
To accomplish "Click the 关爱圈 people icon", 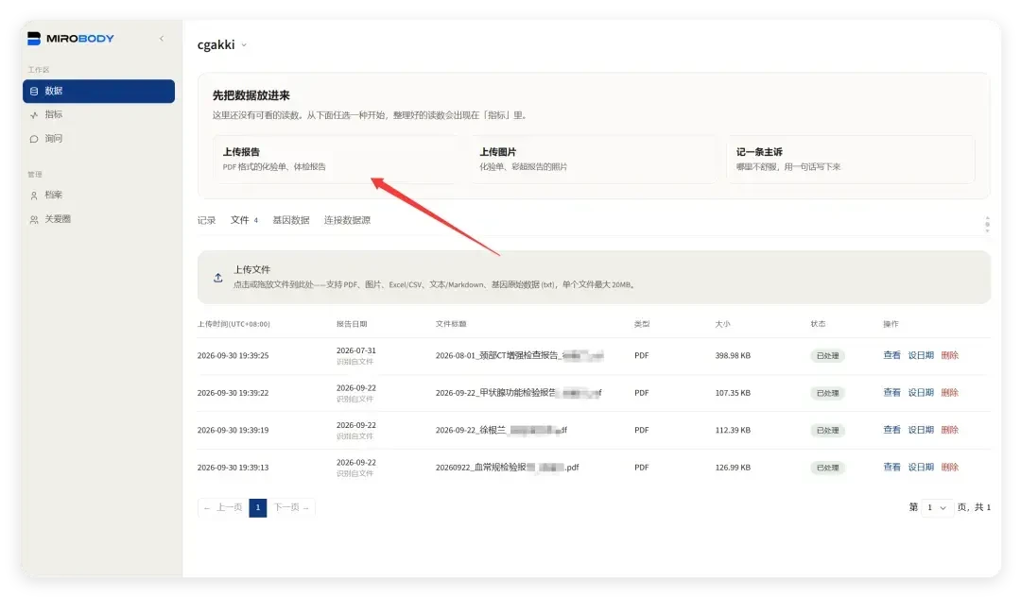I will 34,220.
